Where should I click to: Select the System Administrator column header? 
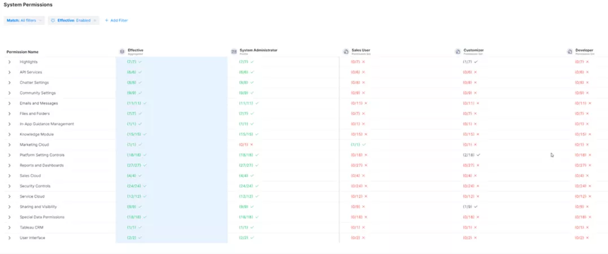(x=258, y=50)
